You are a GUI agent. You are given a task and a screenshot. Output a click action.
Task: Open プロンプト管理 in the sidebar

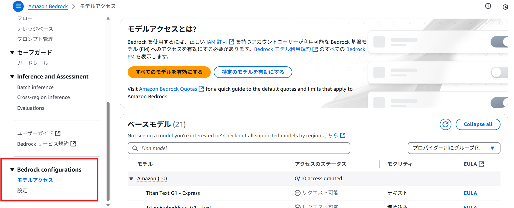click(x=35, y=39)
